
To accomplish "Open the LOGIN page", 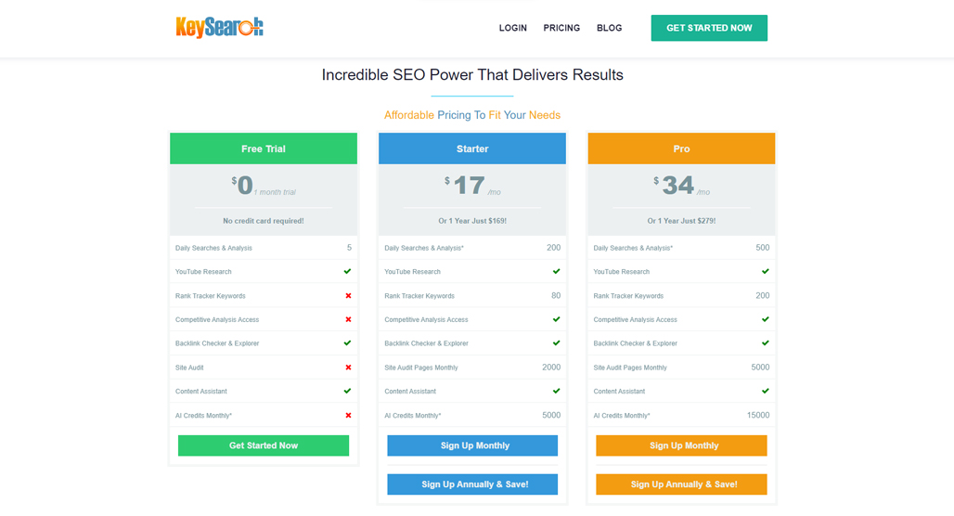I will pos(513,28).
